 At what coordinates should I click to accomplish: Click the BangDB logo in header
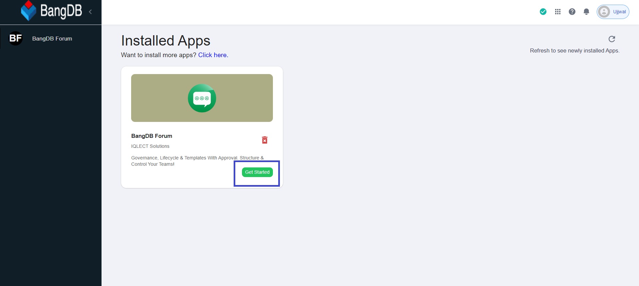pos(51,11)
